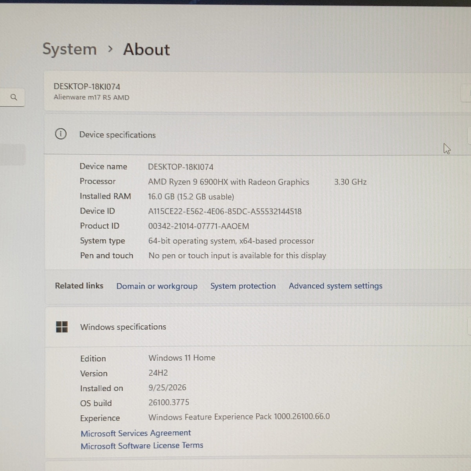Click the processor value AMD Ryzen 9 6900HX
The width and height of the screenshot is (471, 471).
pos(228,182)
